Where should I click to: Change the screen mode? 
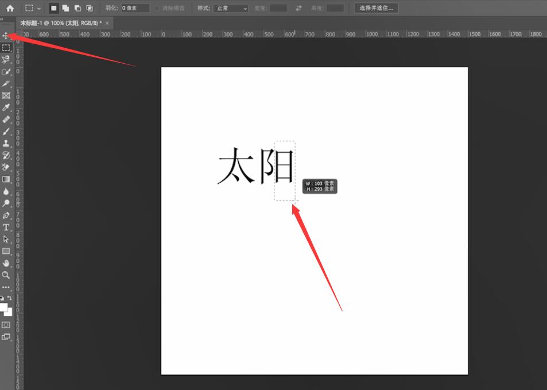[x=6, y=337]
